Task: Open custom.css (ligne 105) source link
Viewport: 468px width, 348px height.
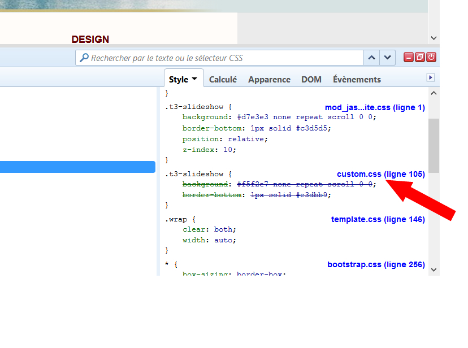Action: point(380,174)
